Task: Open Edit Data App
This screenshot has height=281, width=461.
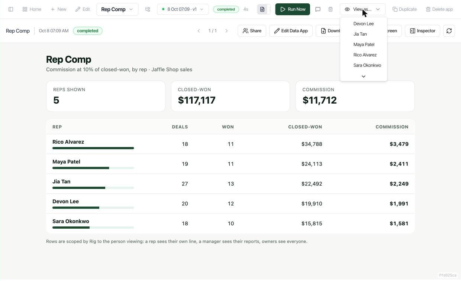Action: pos(291,31)
